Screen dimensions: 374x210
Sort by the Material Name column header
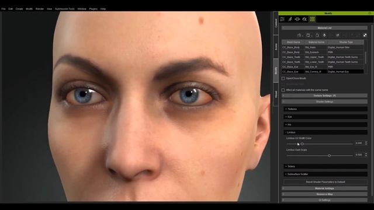[316, 42]
